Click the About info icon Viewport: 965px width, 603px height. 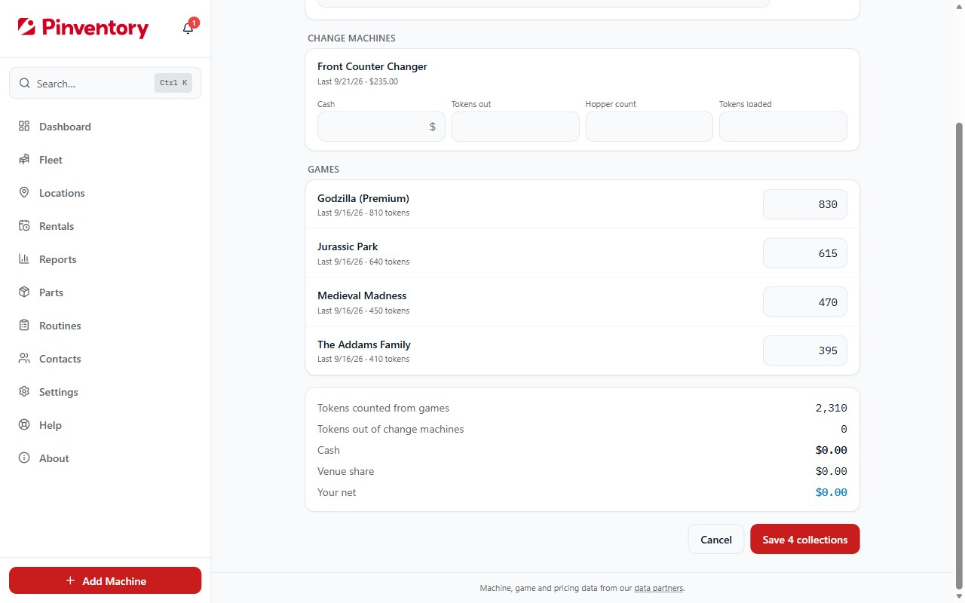(x=24, y=458)
